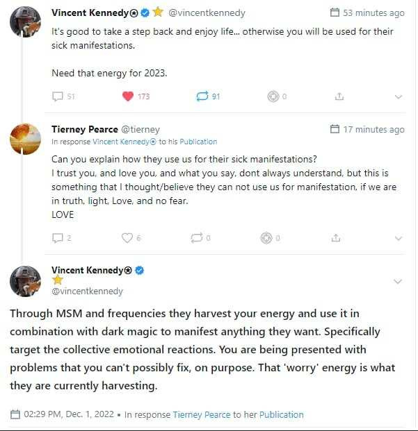Image resolution: width=418 pixels, height=431 pixels.
Task: Share Vincent Kennedy's first post via upload icon
Action: (x=339, y=96)
